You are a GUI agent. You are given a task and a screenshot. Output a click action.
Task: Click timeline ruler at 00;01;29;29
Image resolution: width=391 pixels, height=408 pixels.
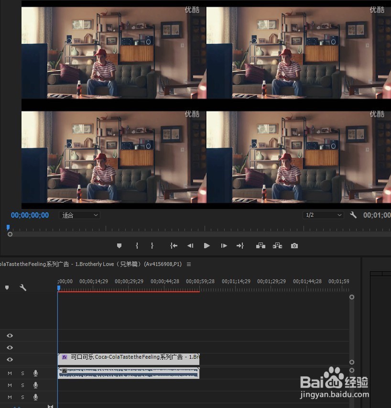coord(272,281)
